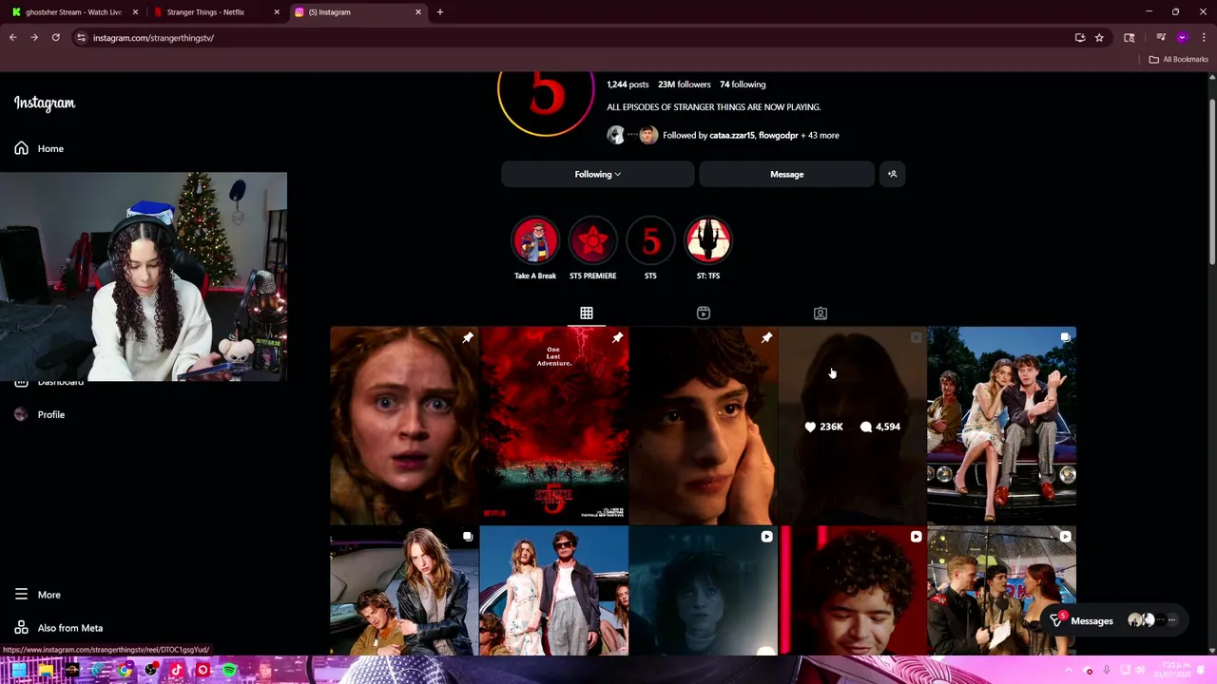Click the Message button

[786, 174]
